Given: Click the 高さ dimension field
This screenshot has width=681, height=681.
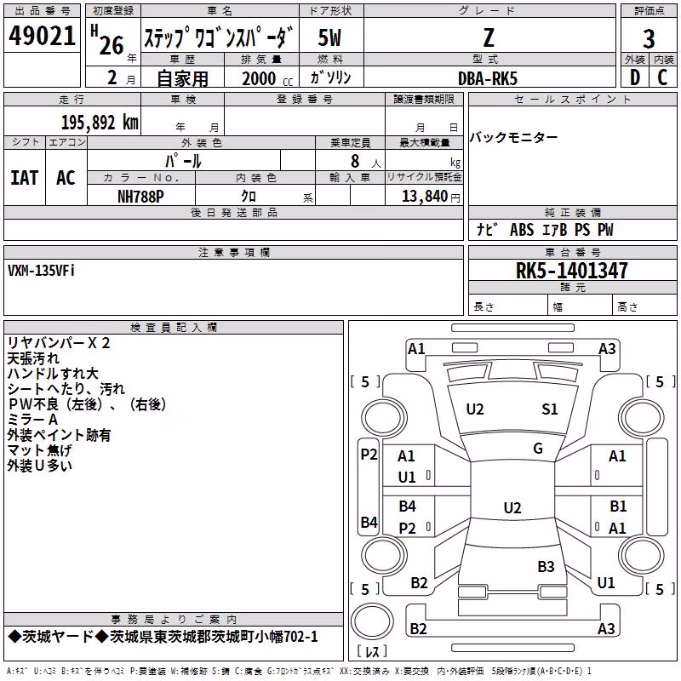Looking at the screenshot, I should [x=644, y=306].
